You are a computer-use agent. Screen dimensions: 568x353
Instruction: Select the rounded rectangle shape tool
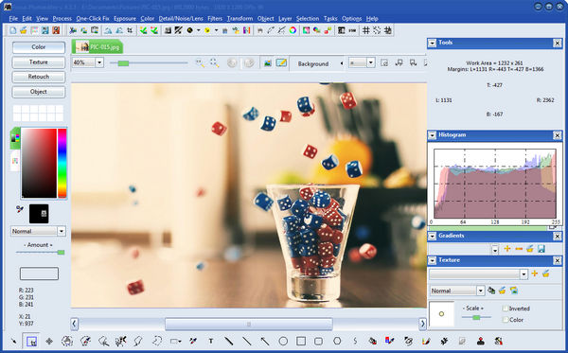click(318, 341)
